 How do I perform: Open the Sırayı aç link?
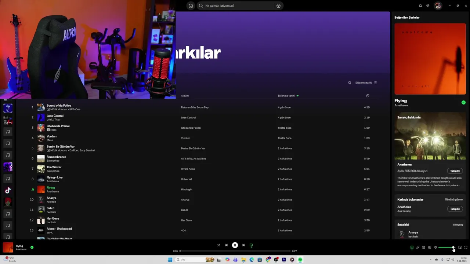point(458,225)
